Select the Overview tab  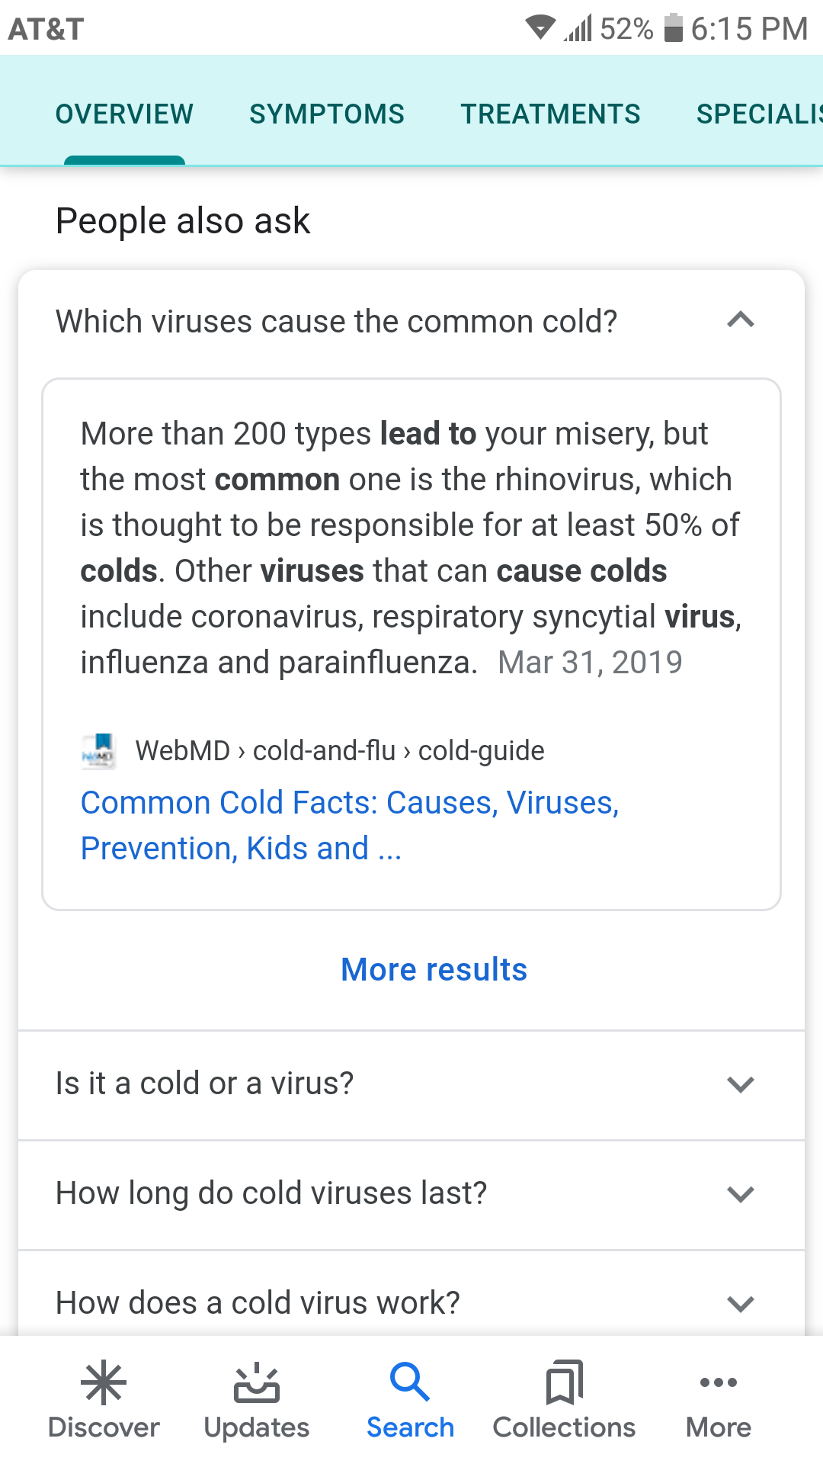[x=124, y=114]
